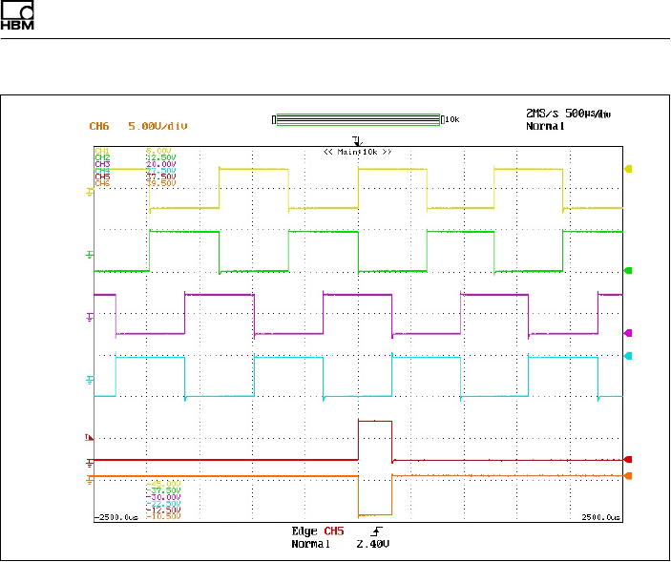This screenshot has width=671, height=562.
Task: Click the red CH5 legend label
Action: (x=102, y=177)
